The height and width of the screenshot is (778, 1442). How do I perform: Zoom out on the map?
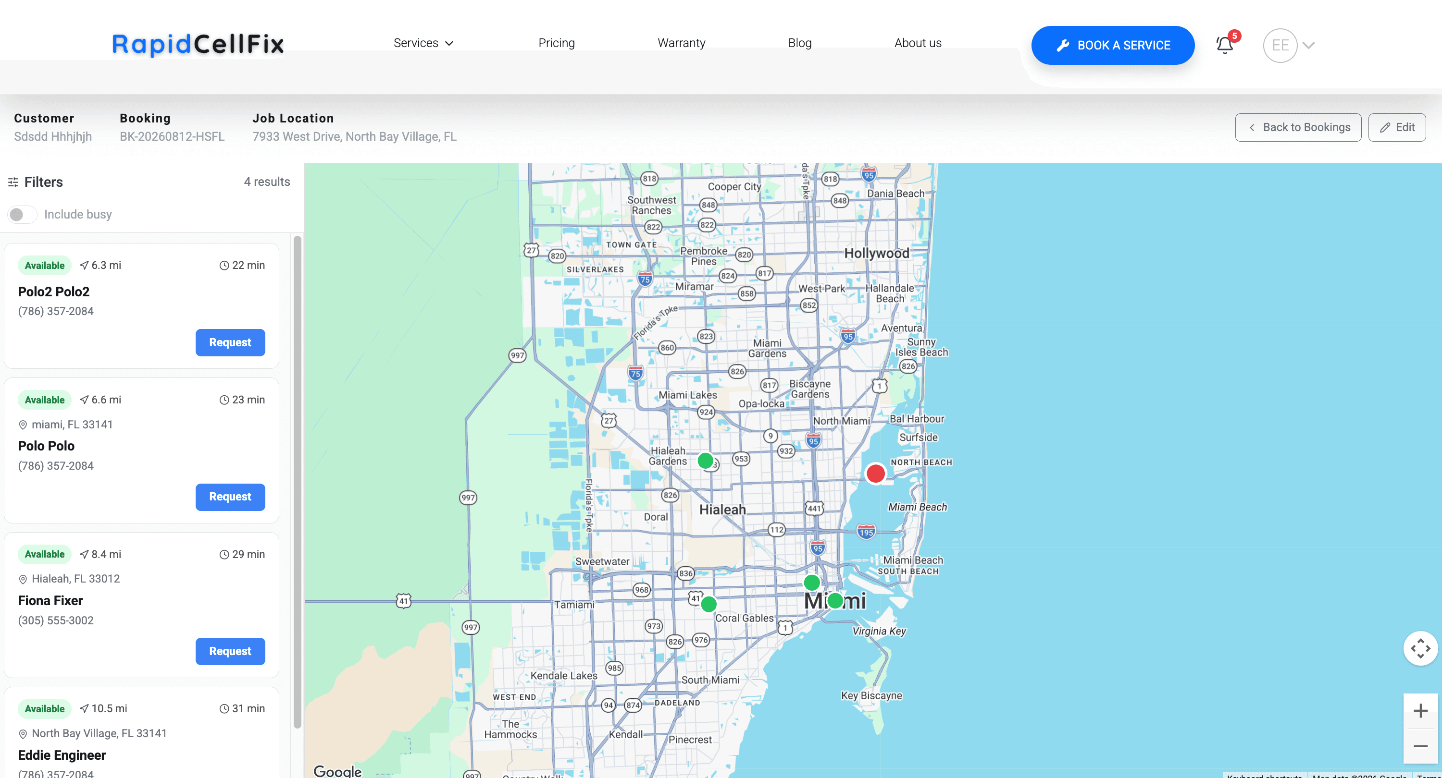pyautogui.click(x=1420, y=746)
